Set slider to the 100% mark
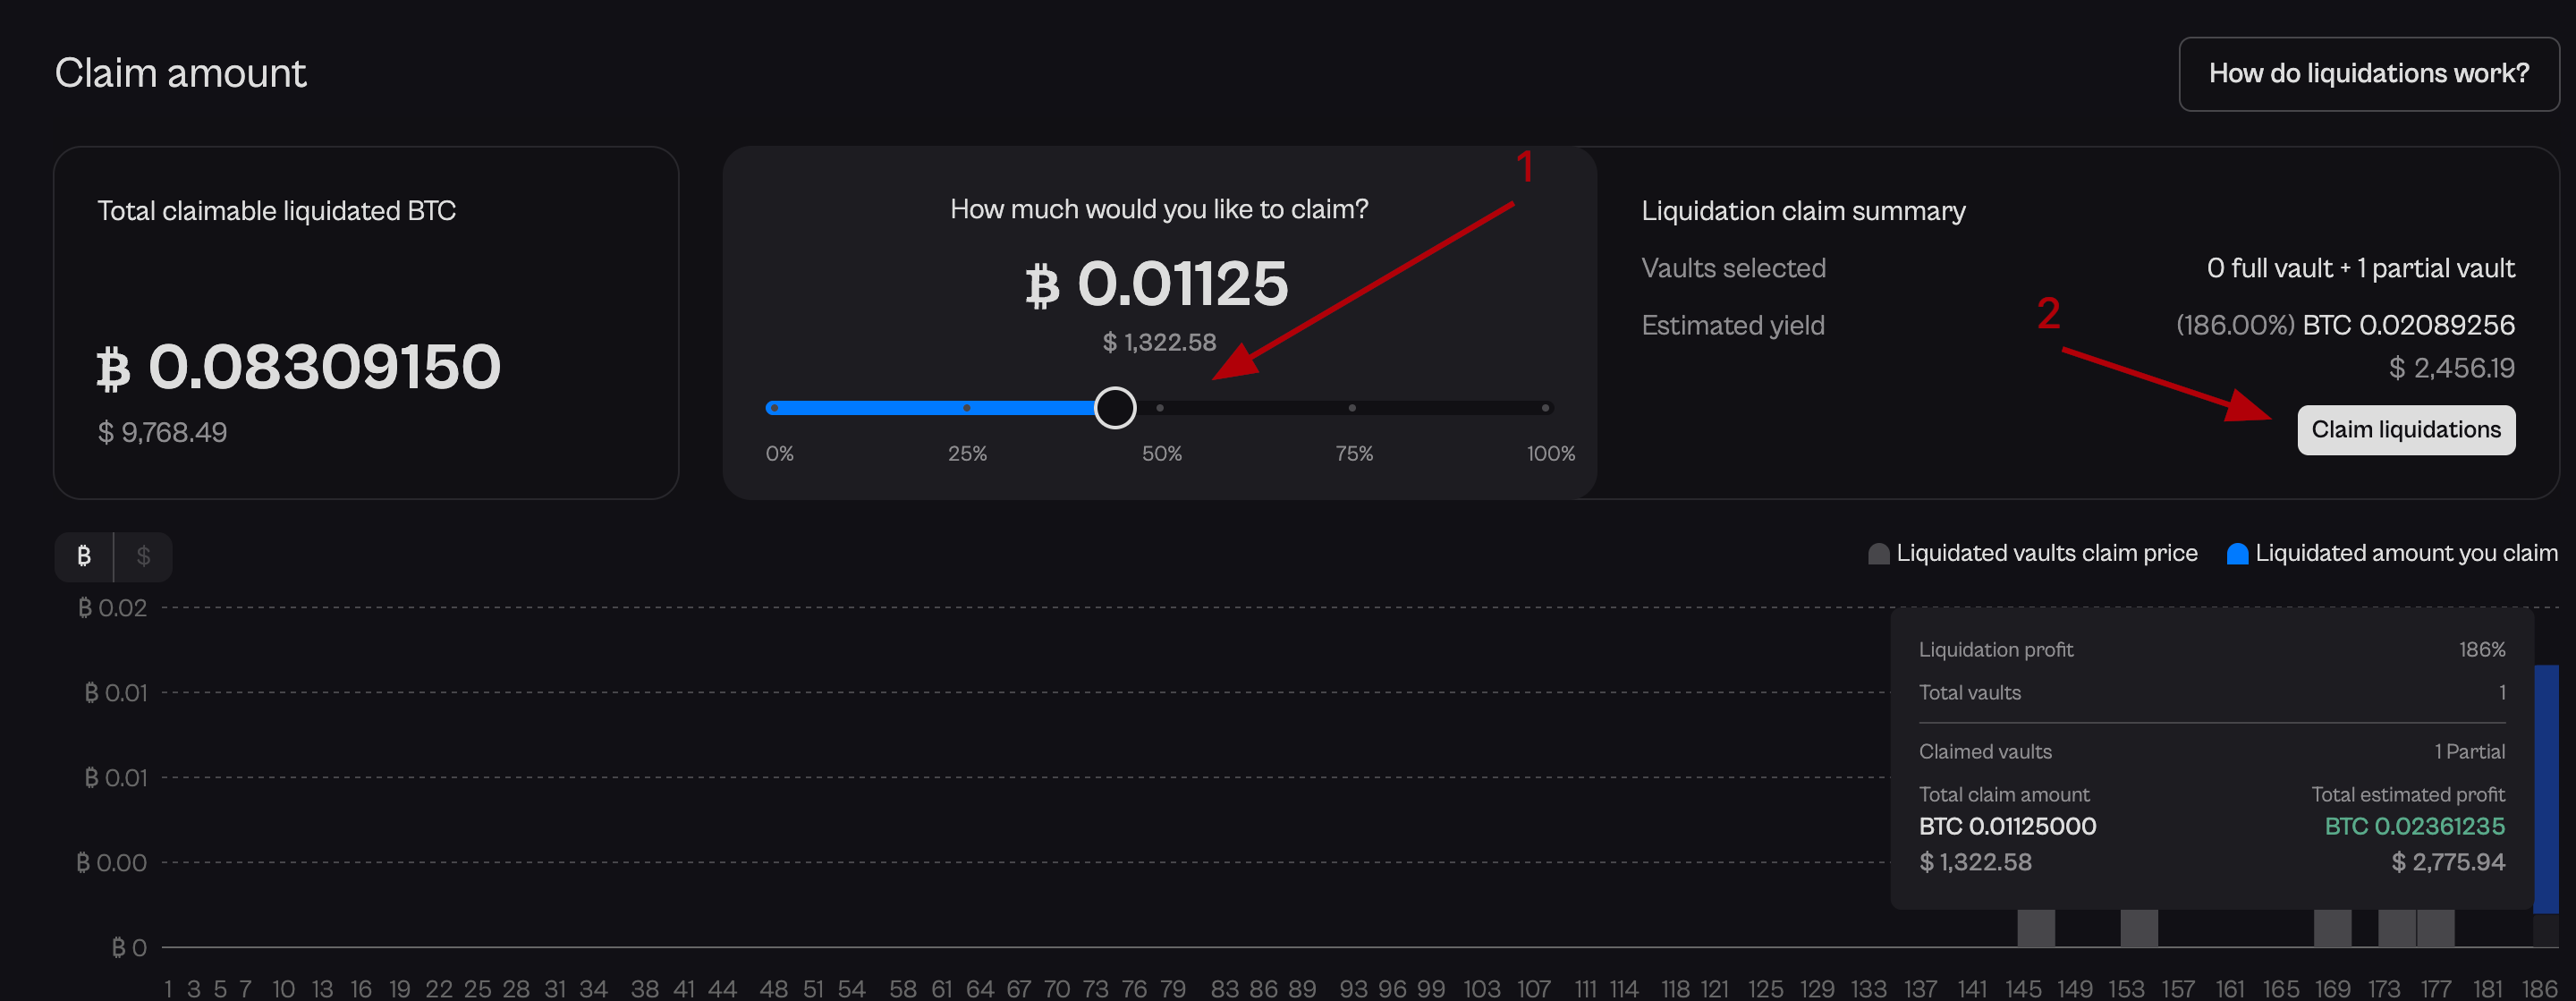Image resolution: width=2576 pixels, height=1001 pixels. [1545, 408]
